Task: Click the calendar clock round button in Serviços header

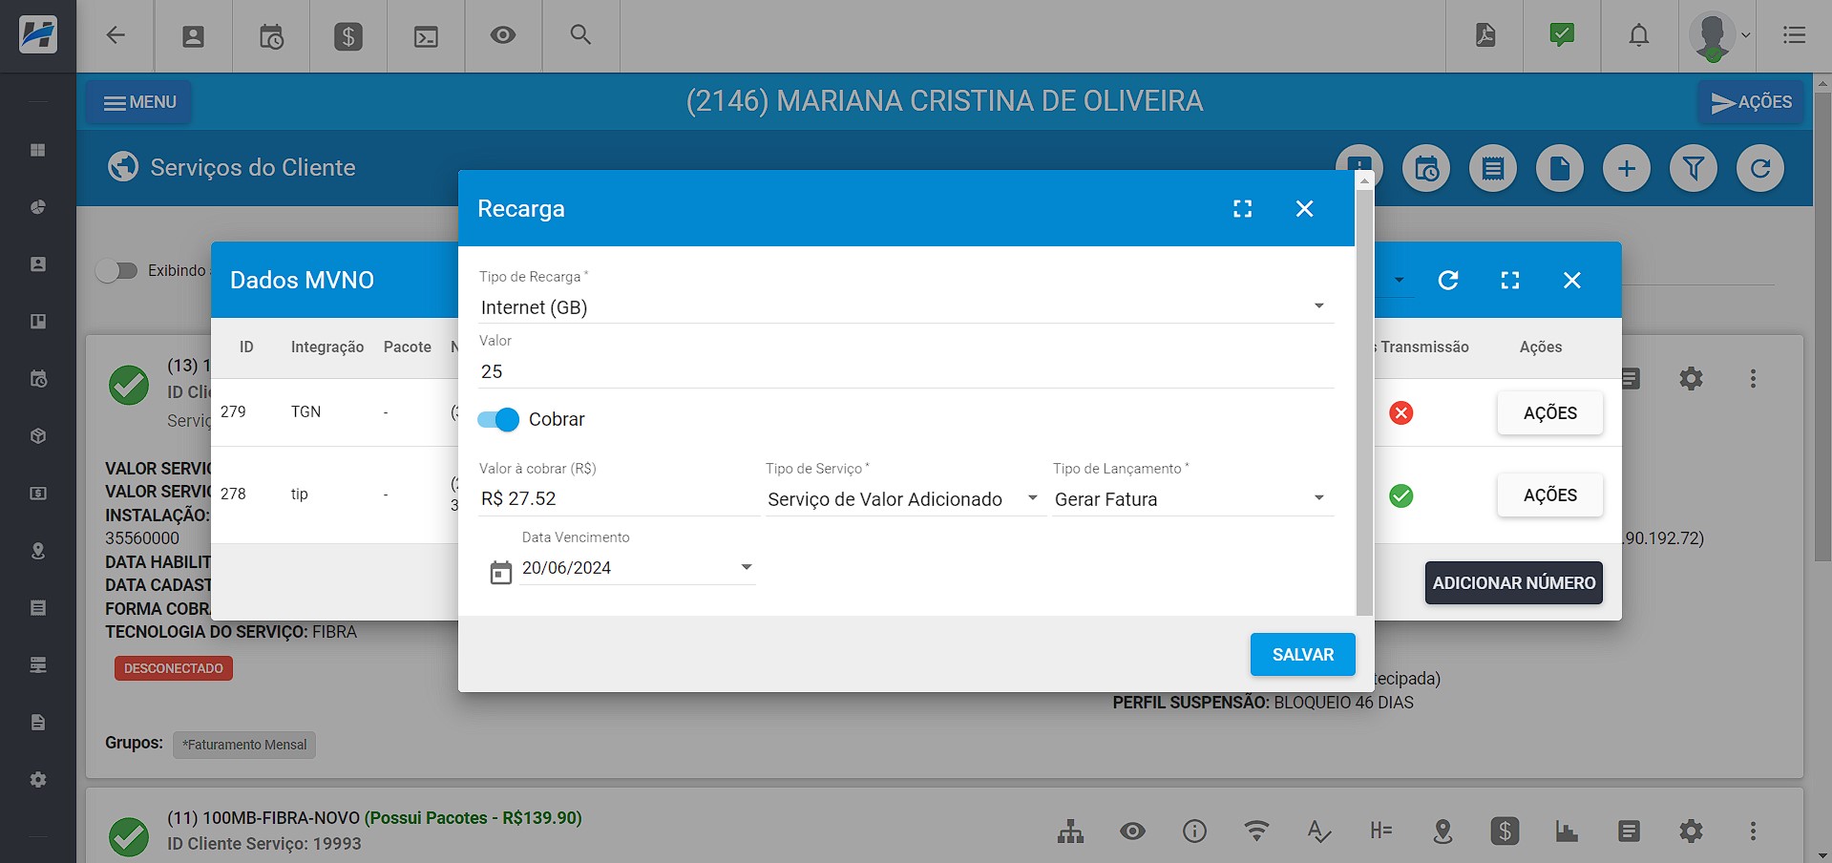Action: click(x=1426, y=169)
